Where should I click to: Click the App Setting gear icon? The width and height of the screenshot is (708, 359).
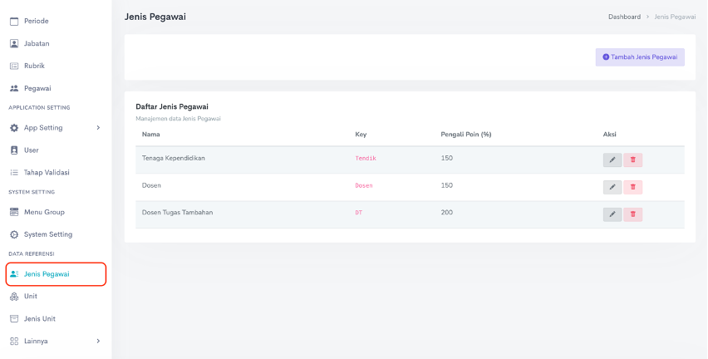pyautogui.click(x=14, y=128)
